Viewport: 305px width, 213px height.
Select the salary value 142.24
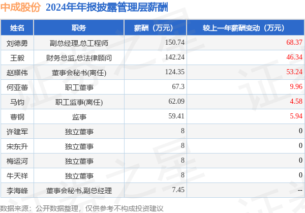pyautogui.click(x=175, y=57)
